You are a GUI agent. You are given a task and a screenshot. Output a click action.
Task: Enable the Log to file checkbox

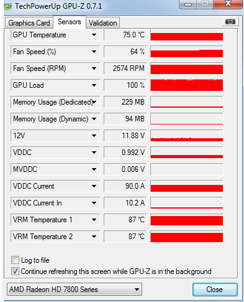(x=15, y=260)
